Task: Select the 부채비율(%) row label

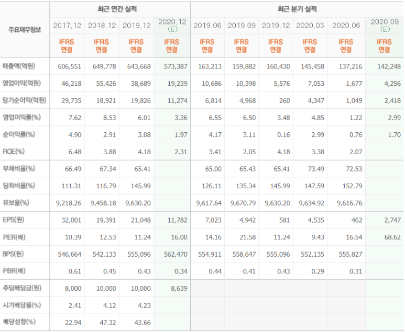Action: click(19, 169)
